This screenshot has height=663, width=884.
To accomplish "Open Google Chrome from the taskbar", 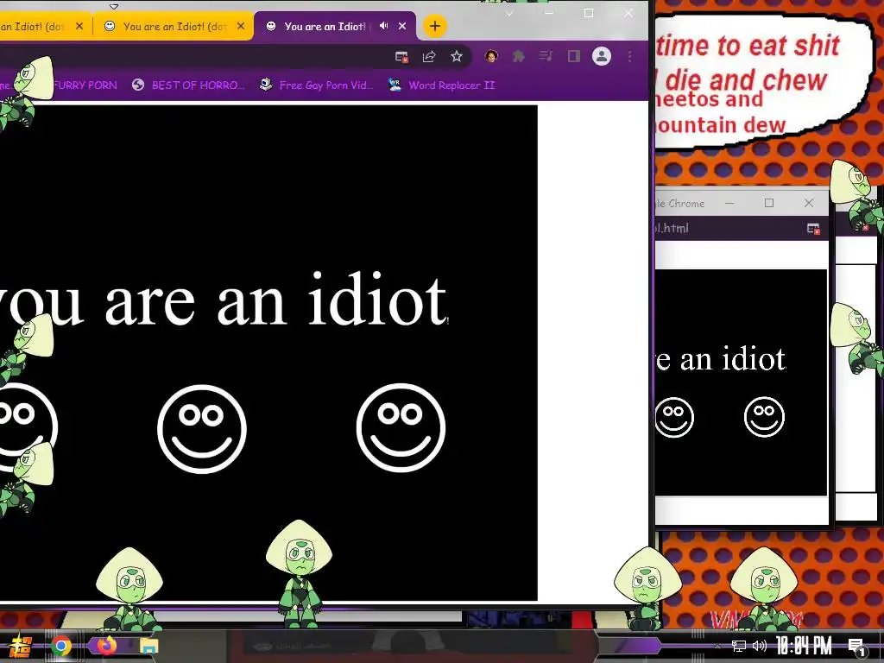I will (61, 646).
